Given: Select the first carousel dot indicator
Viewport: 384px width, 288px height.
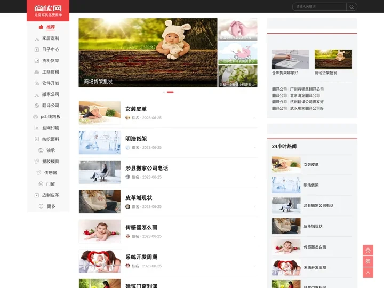Looking at the screenshot, I should click(164, 92).
